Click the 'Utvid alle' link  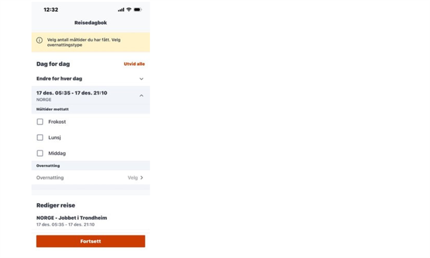tap(134, 64)
